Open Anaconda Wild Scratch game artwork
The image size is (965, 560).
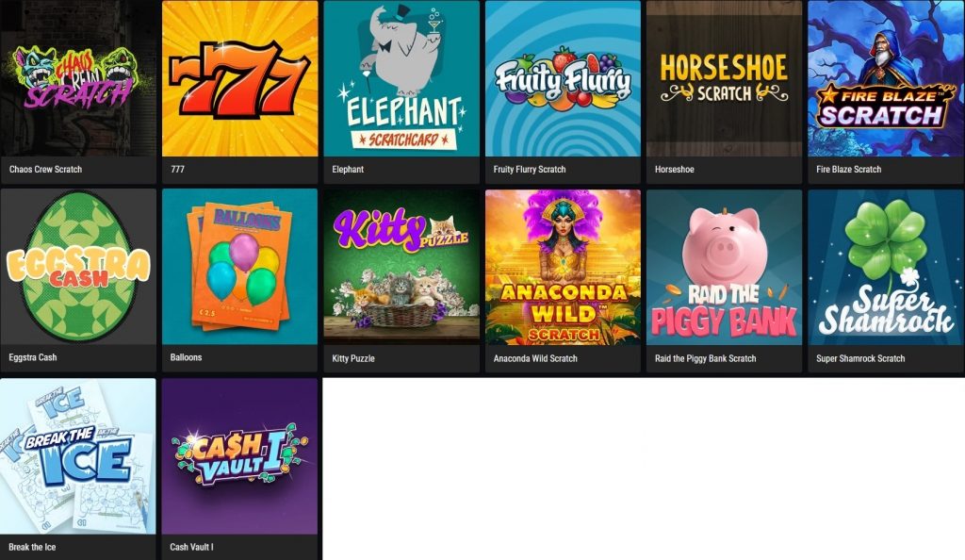(563, 267)
